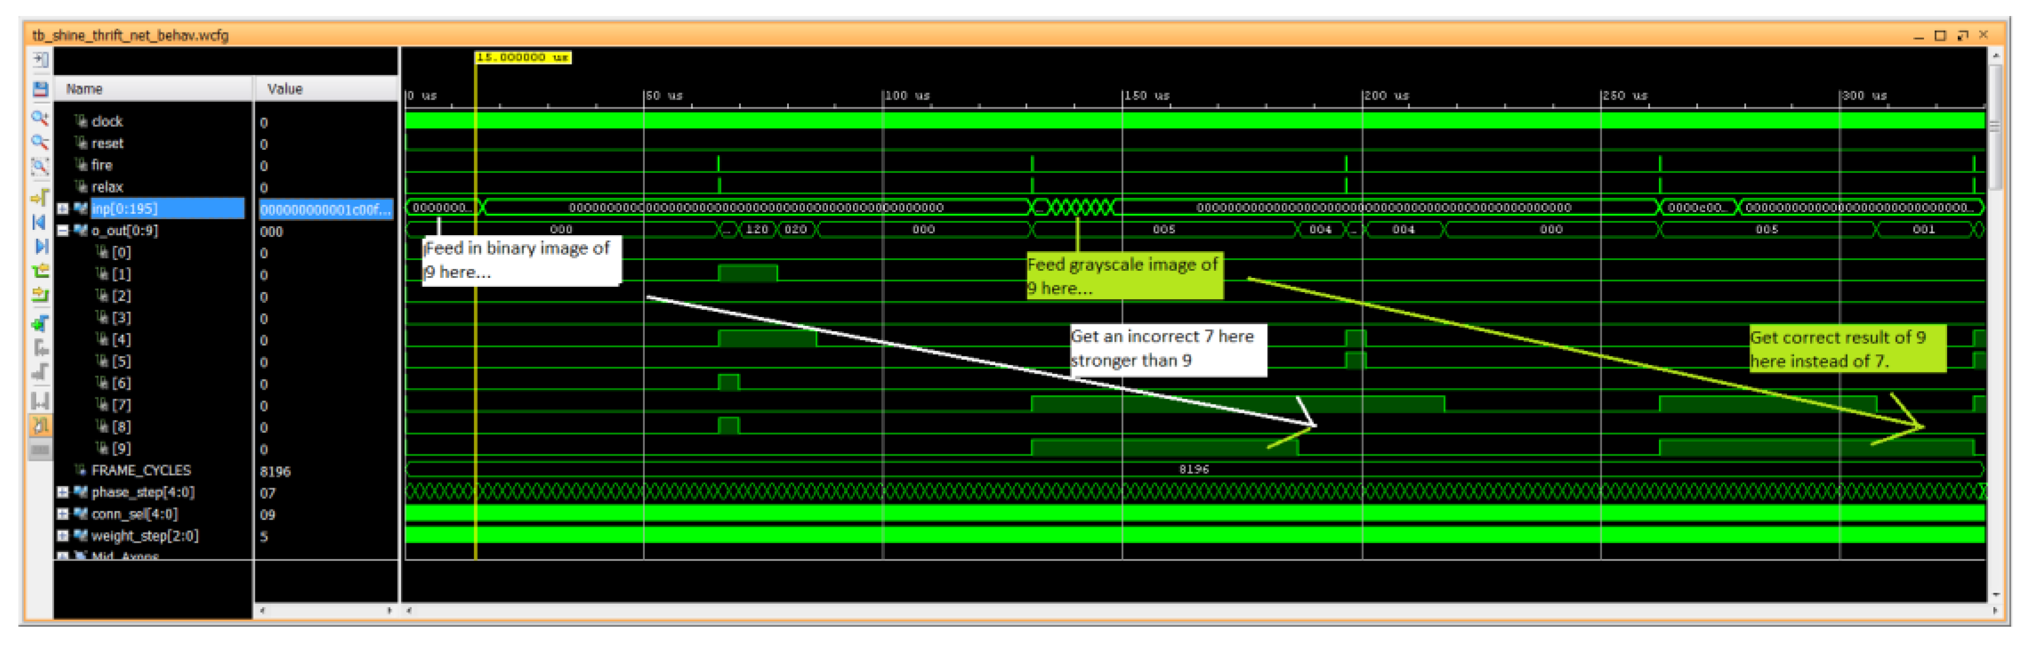Viewport: 2033px width, 654px height.
Task: Click the vertical scrollbar of the waveform
Action: [1994, 126]
